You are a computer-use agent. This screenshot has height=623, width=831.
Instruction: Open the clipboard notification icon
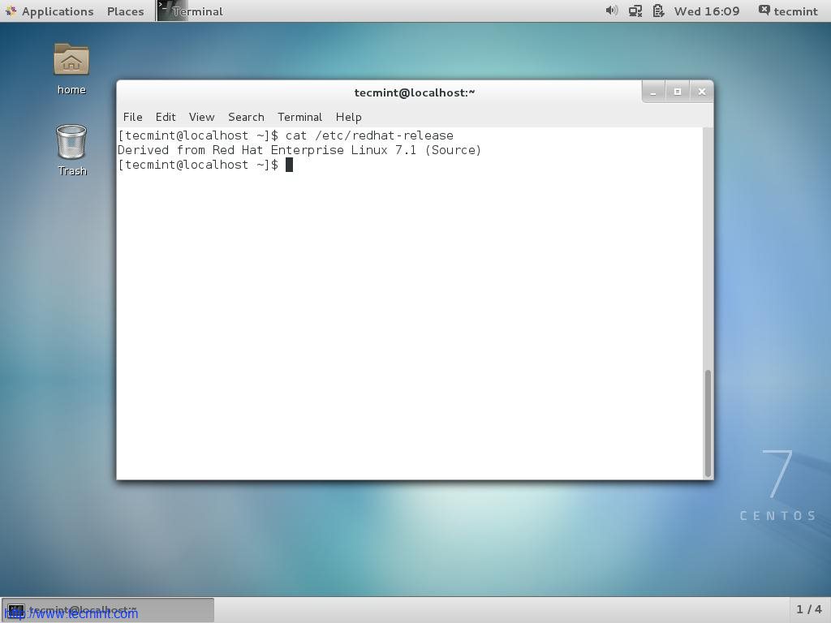(x=658, y=11)
